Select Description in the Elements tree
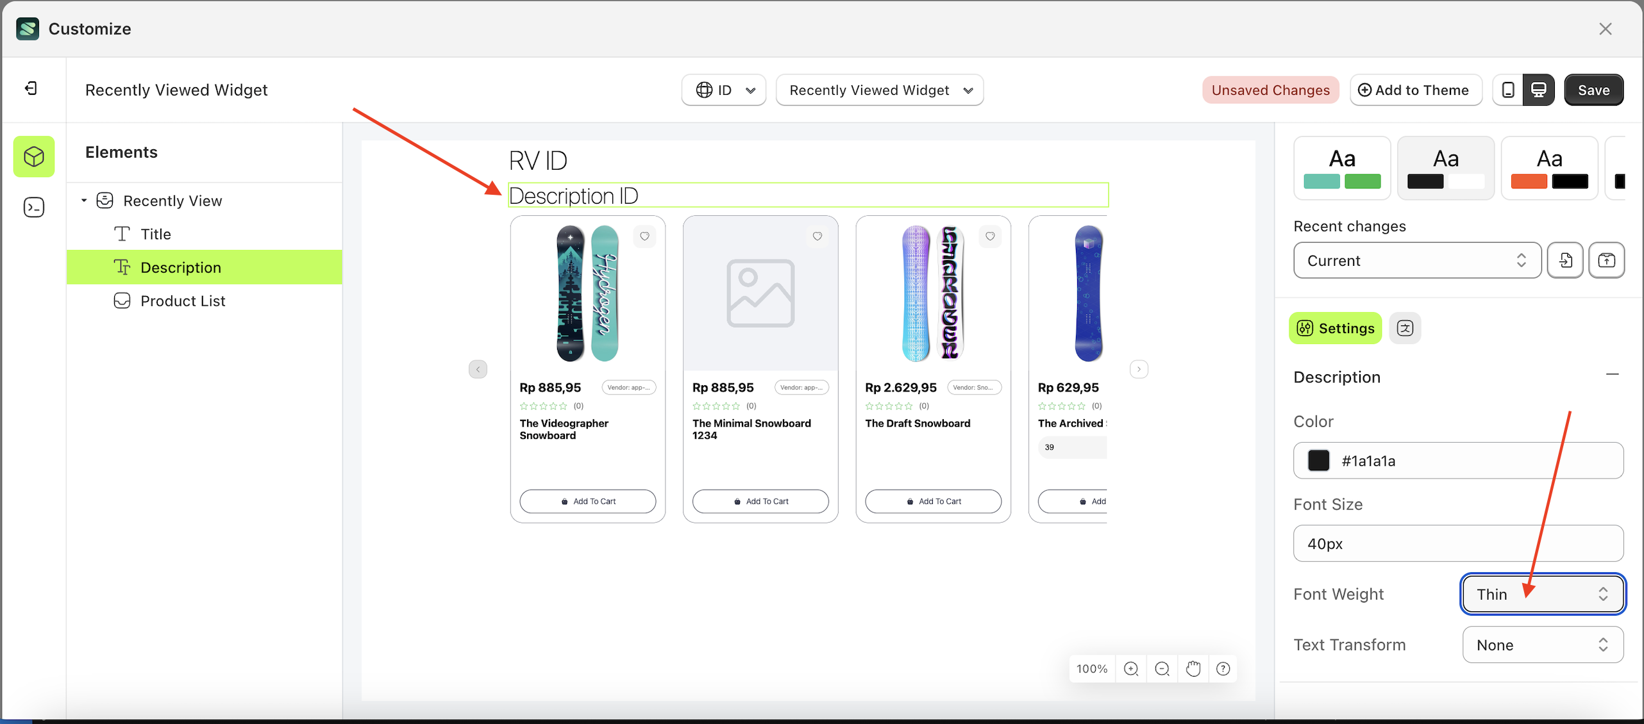 pyautogui.click(x=181, y=267)
